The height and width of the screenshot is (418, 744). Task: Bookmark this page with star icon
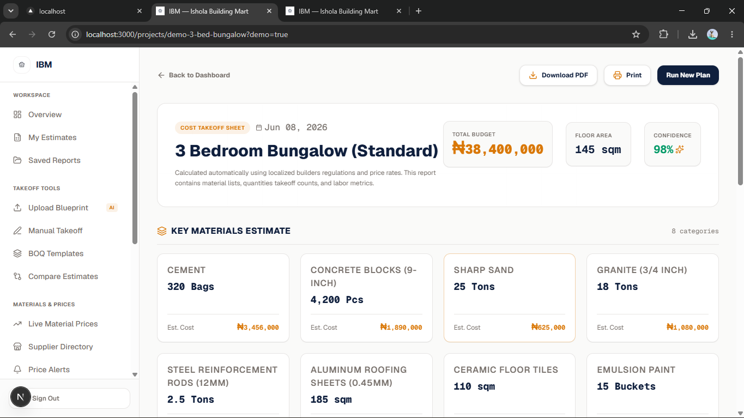point(636,34)
